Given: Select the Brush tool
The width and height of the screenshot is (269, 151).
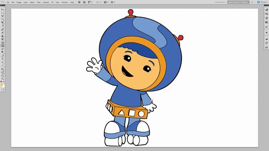Looking at the screenshot, I should click(x=3, y=33).
